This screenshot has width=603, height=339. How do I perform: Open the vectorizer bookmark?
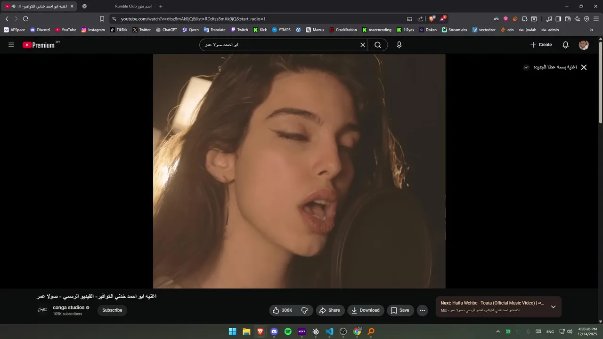click(484, 30)
